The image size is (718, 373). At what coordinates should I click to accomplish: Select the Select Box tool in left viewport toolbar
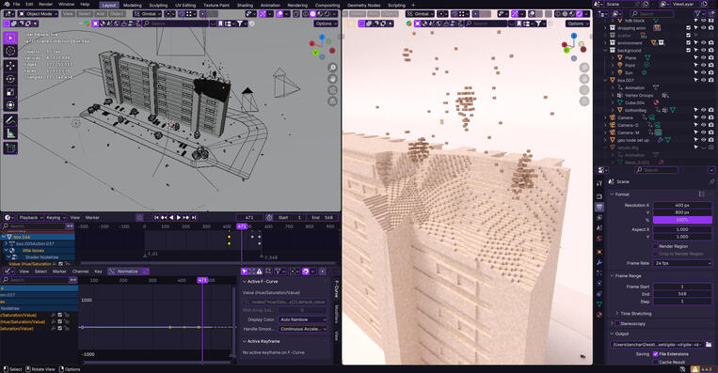pos(10,38)
